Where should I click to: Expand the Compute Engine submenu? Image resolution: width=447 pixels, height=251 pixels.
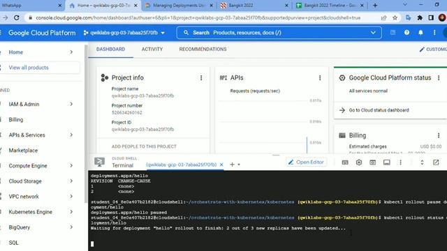(x=71, y=165)
